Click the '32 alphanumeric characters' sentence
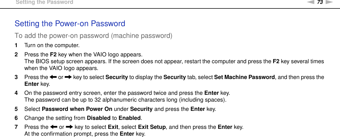This screenshot has height=137, width=340. point(125,100)
